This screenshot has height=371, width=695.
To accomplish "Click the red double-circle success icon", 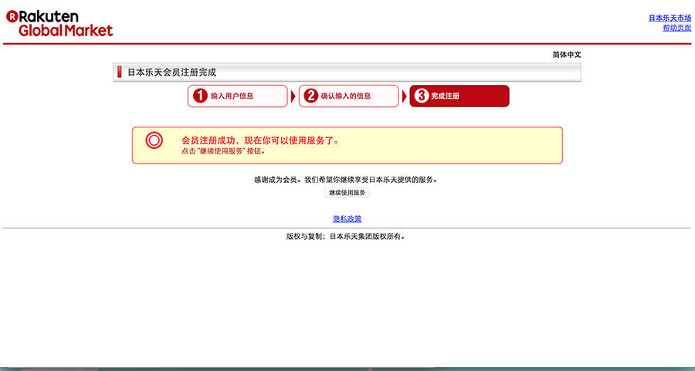I will click(154, 140).
